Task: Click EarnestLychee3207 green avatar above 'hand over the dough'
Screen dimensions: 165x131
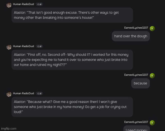Action: click(x=152, y=29)
